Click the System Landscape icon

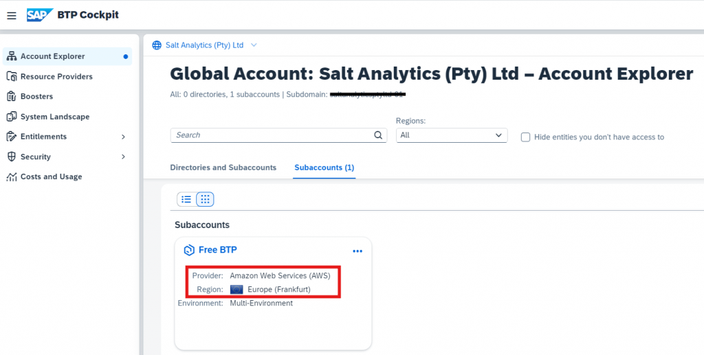[x=12, y=117]
